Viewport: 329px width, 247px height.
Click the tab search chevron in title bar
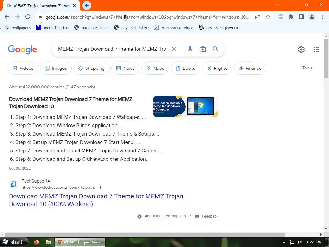tap(277, 5)
